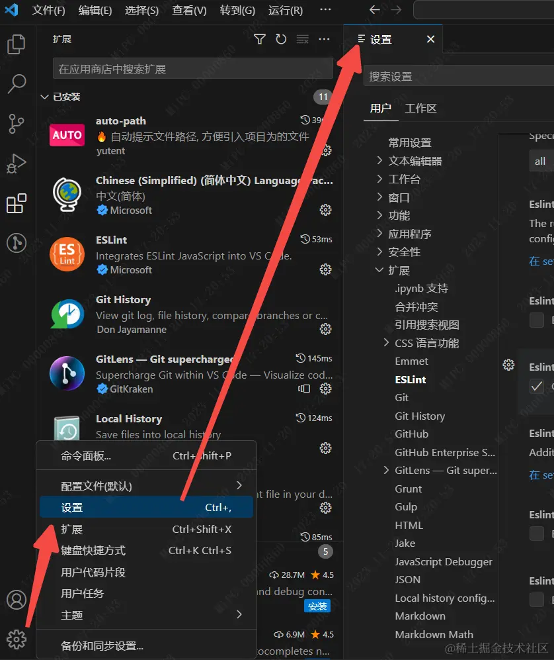Click the auto-path extension icon

(x=67, y=135)
